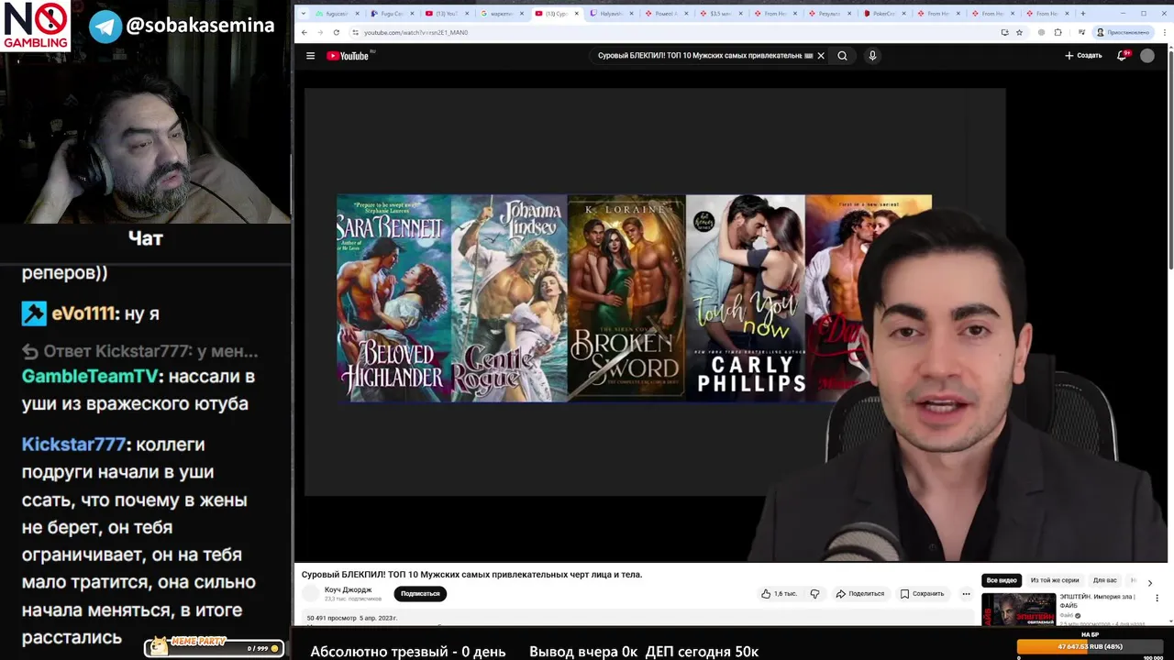Select the Из той же серии chip
Viewport: 1174px width, 660px height.
1054,580
